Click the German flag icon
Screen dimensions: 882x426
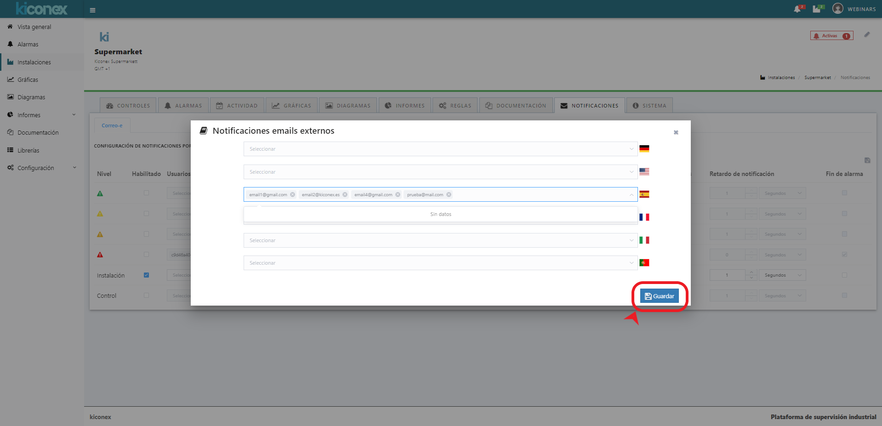(644, 149)
